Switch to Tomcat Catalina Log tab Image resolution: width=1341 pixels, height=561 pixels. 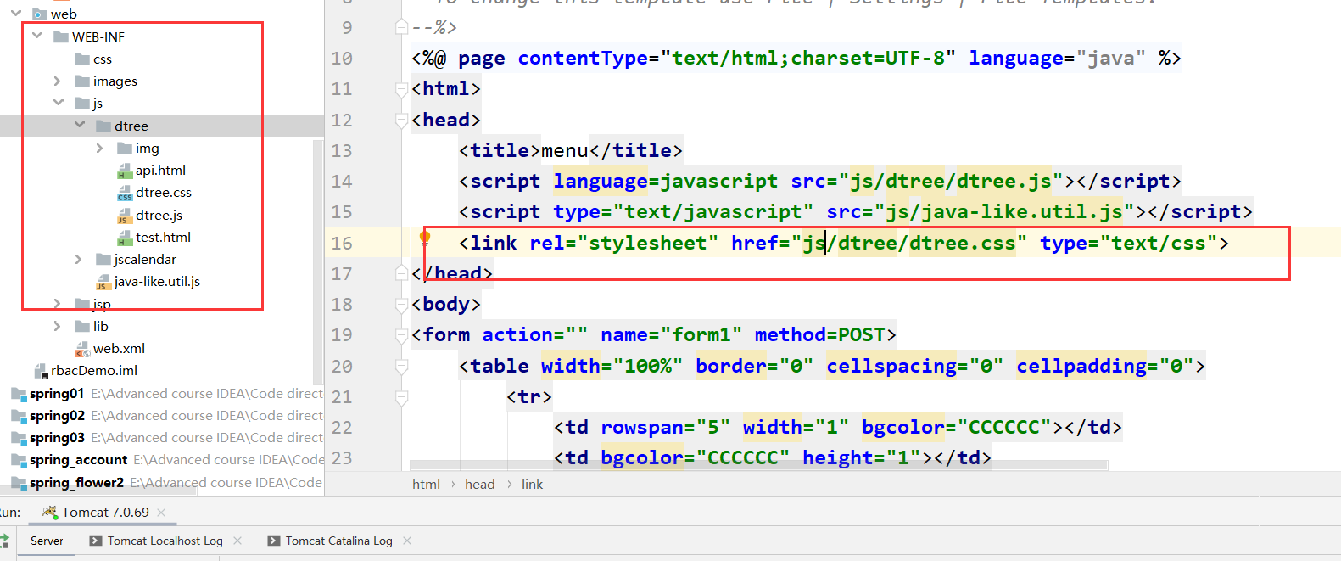tap(339, 541)
